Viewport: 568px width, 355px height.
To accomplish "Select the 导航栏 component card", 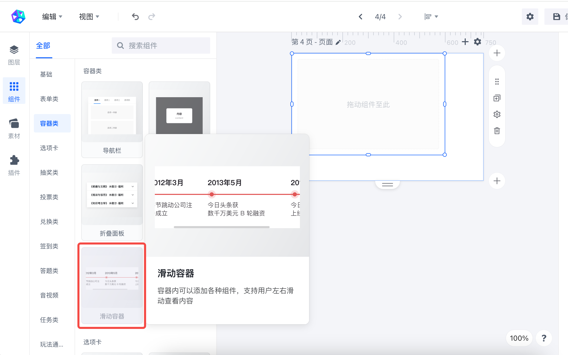I will [x=112, y=120].
